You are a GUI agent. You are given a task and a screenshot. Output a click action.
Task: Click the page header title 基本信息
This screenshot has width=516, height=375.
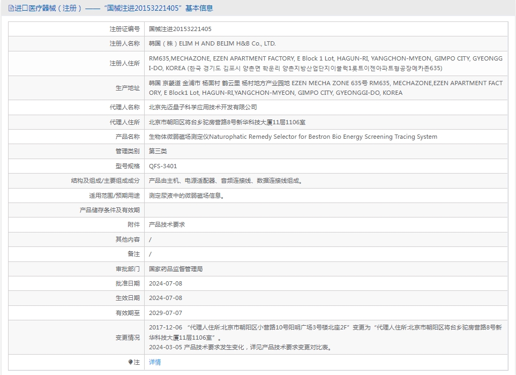pyautogui.click(x=199, y=8)
